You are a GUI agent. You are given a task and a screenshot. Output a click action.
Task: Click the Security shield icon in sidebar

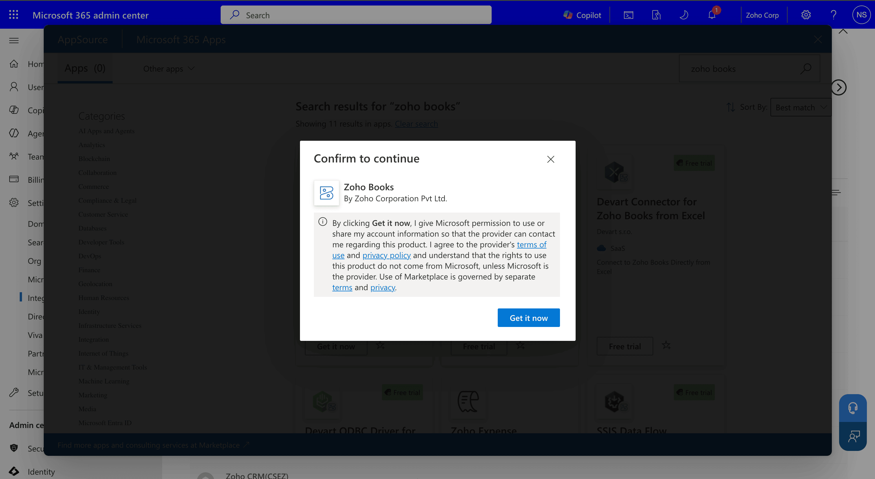pos(14,448)
